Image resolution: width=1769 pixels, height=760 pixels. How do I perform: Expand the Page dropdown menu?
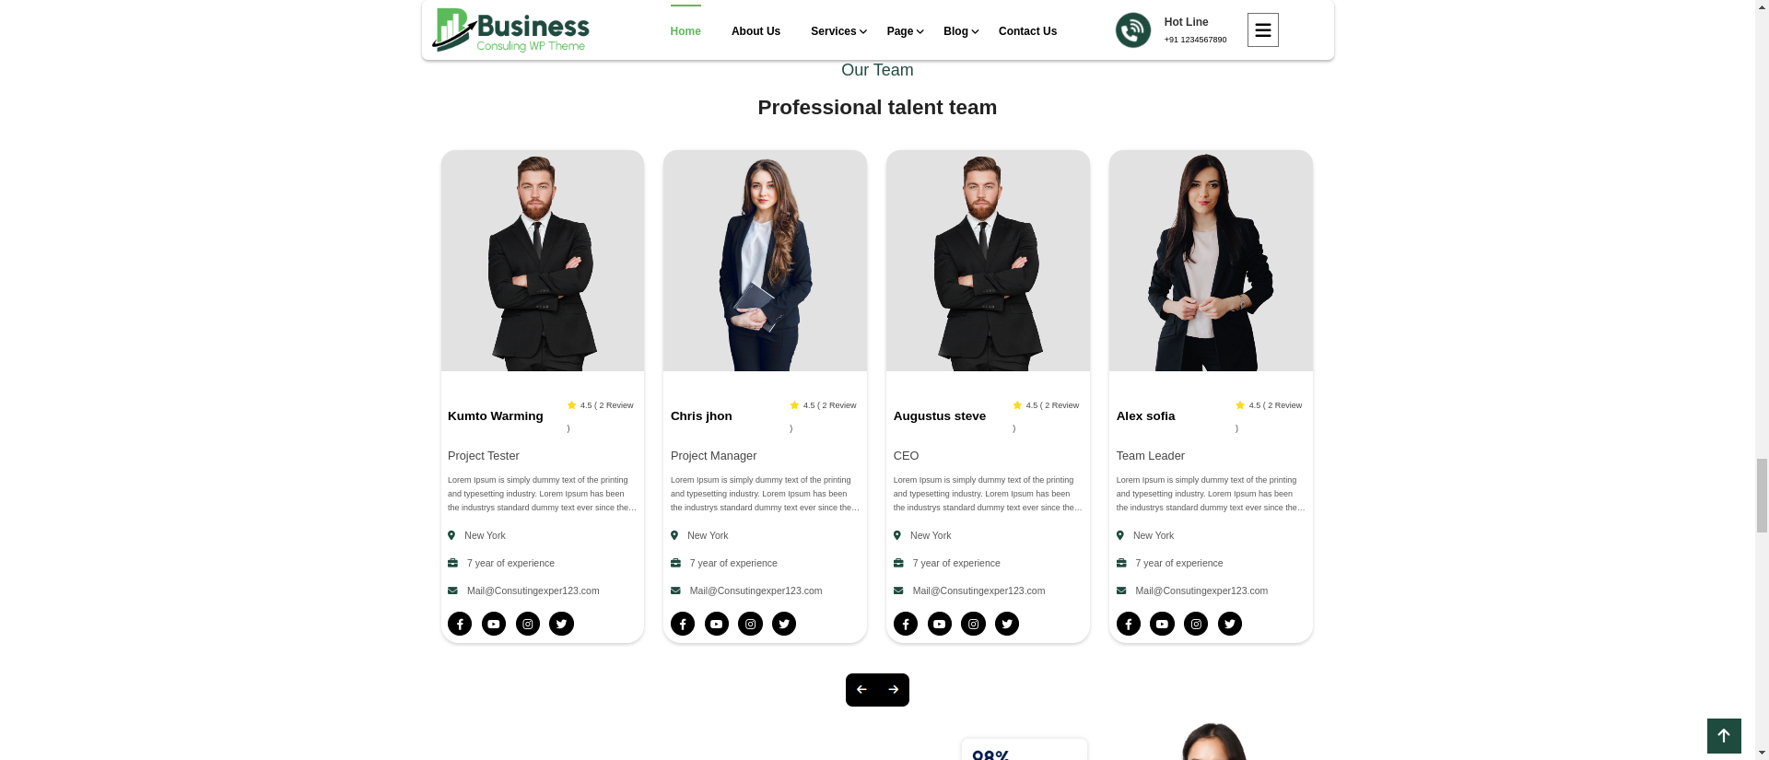point(905,31)
